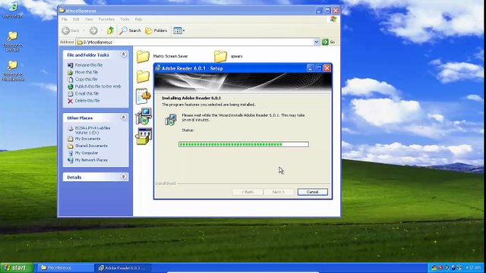Click the Forward arrow in Explorer toolbar

pyautogui.click(x=93, y=30)
